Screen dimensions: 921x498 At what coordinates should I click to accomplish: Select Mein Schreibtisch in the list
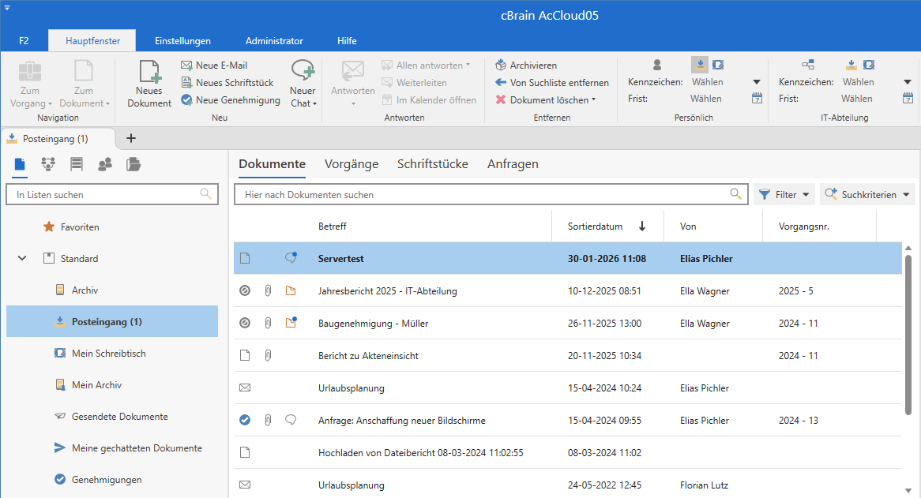pos(112,353)
